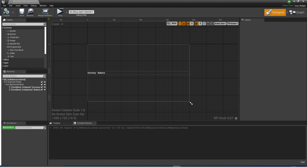Switch to the Timeline tab
Screen dimensions: 307x167
[x=57, y=123]
